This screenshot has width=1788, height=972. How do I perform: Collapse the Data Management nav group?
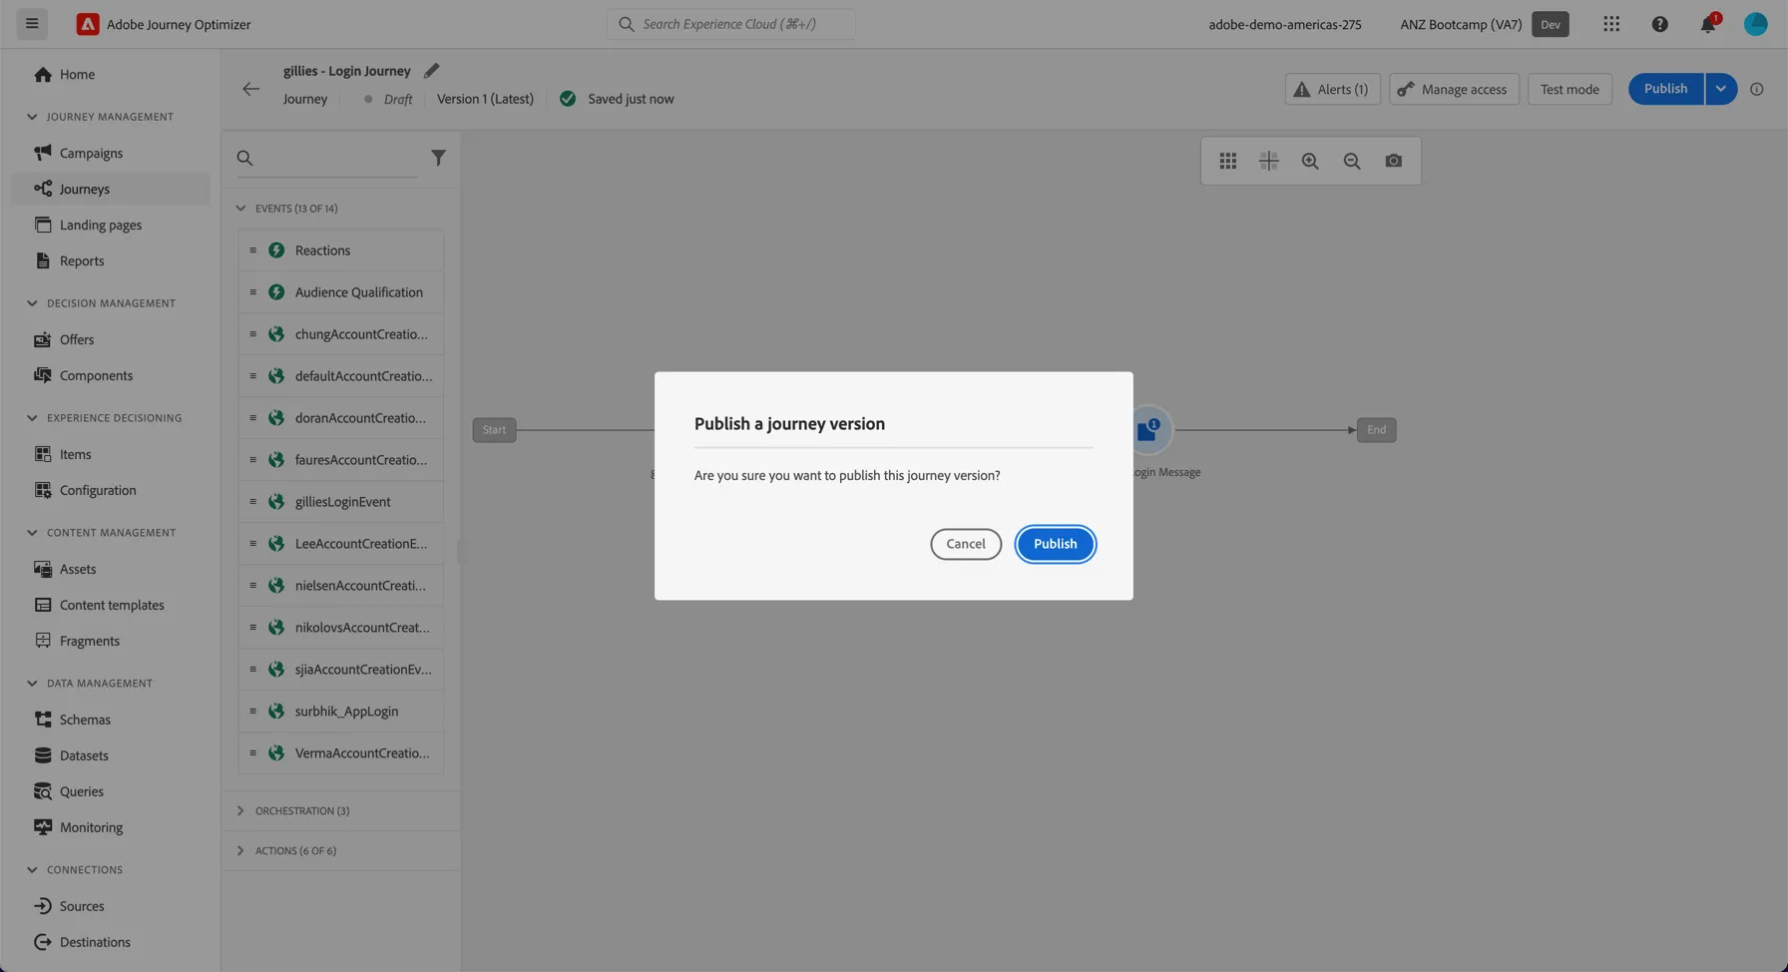click(x=32, y=684)
